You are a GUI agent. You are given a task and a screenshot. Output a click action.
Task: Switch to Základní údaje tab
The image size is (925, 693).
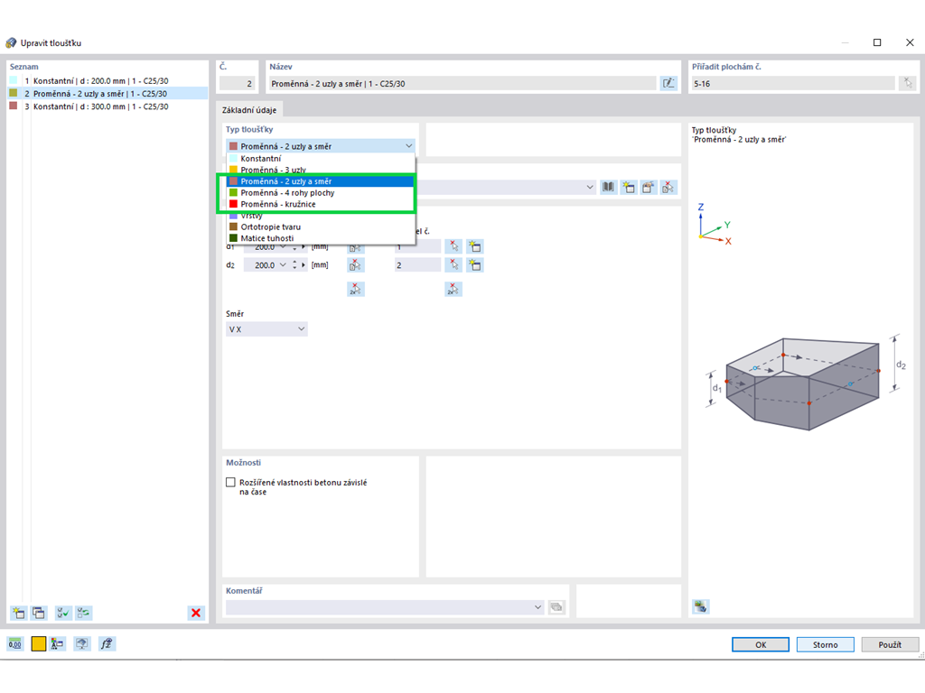(249, 109)
